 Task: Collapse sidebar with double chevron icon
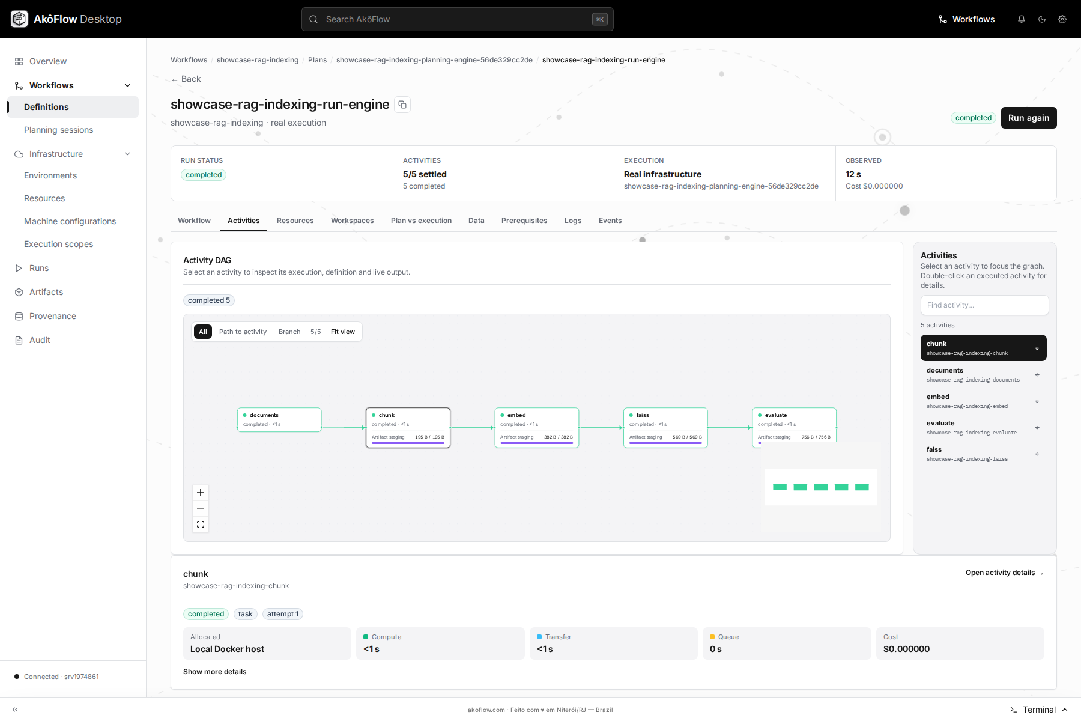click(x=15, y=710)
